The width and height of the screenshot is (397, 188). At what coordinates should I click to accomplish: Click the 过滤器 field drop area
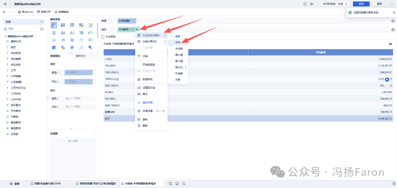(73, 157)
